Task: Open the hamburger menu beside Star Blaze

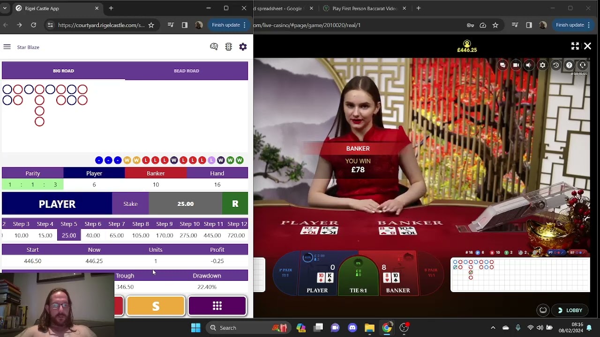Action: 7,47
